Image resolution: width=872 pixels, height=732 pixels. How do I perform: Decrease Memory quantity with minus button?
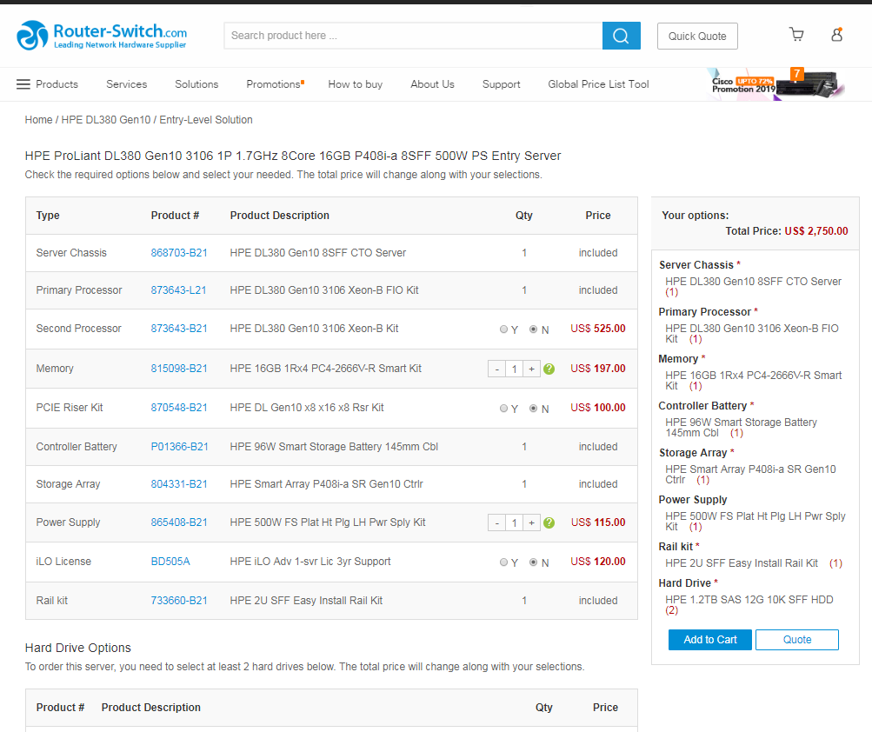point(496,369)
